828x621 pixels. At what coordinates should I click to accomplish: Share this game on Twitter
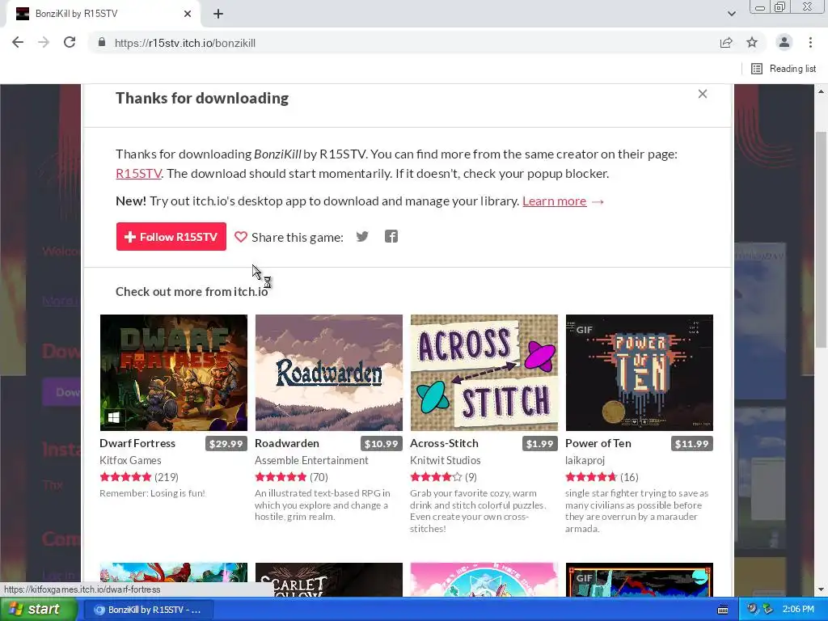pos(362,237)
